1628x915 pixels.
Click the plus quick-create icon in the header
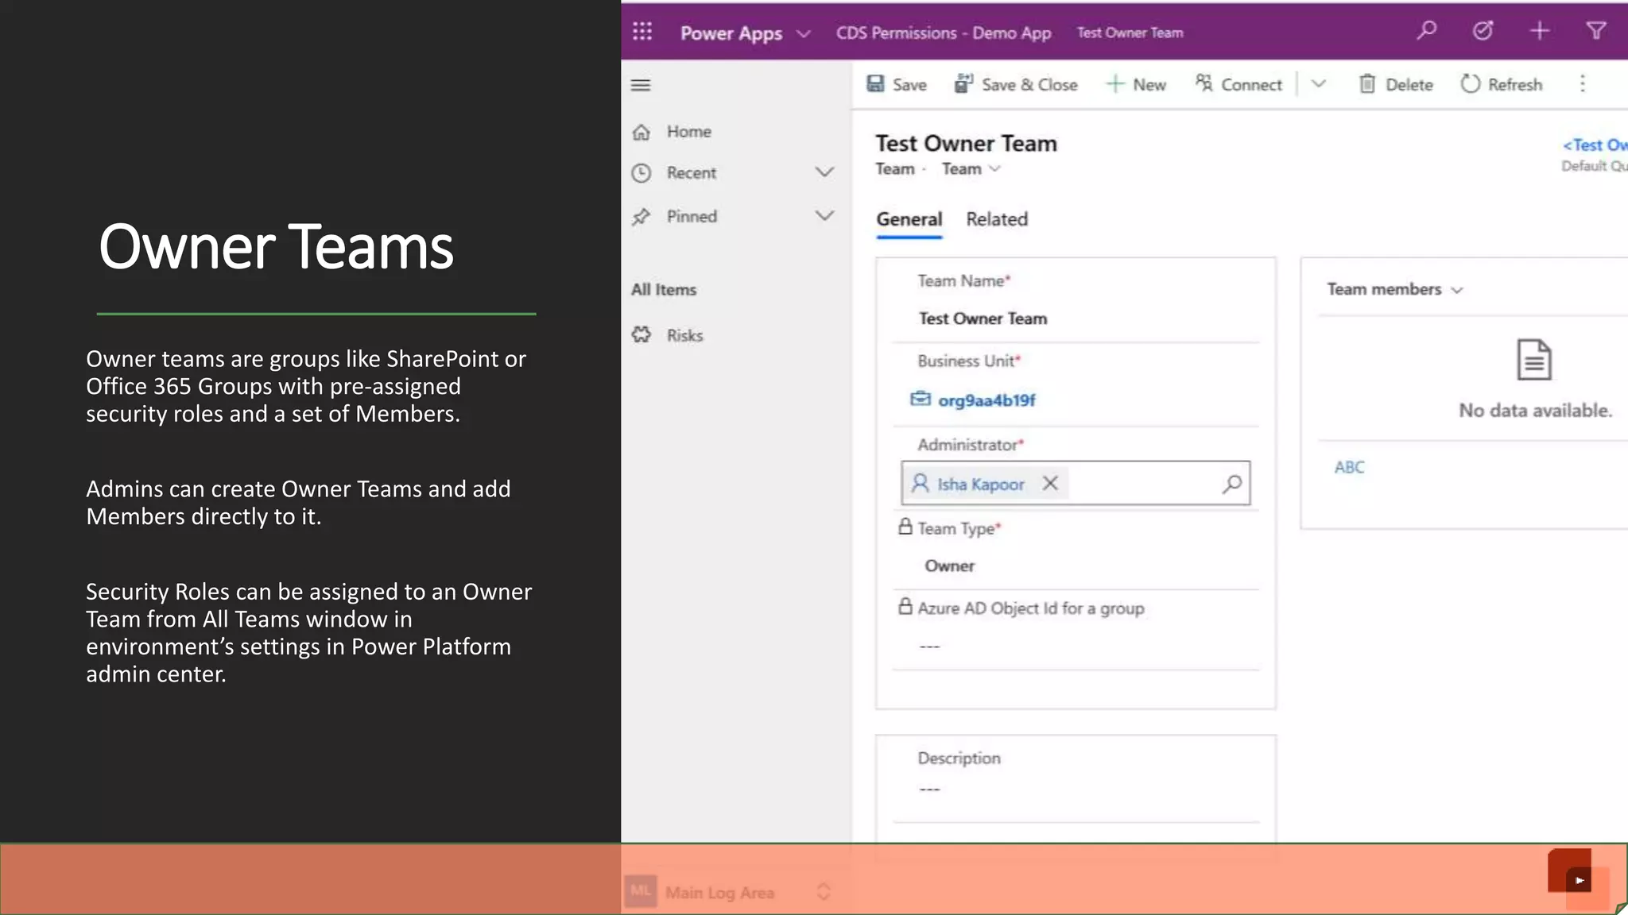(1540, 31)
